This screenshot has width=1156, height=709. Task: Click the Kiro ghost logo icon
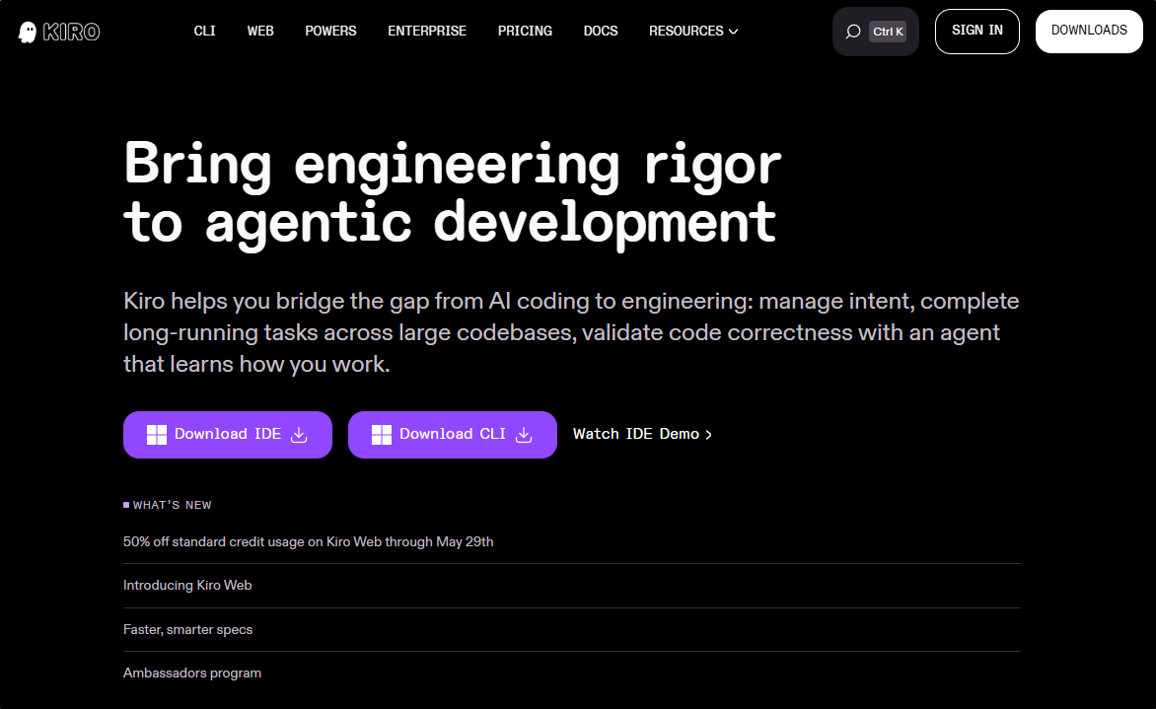(28, 32)
